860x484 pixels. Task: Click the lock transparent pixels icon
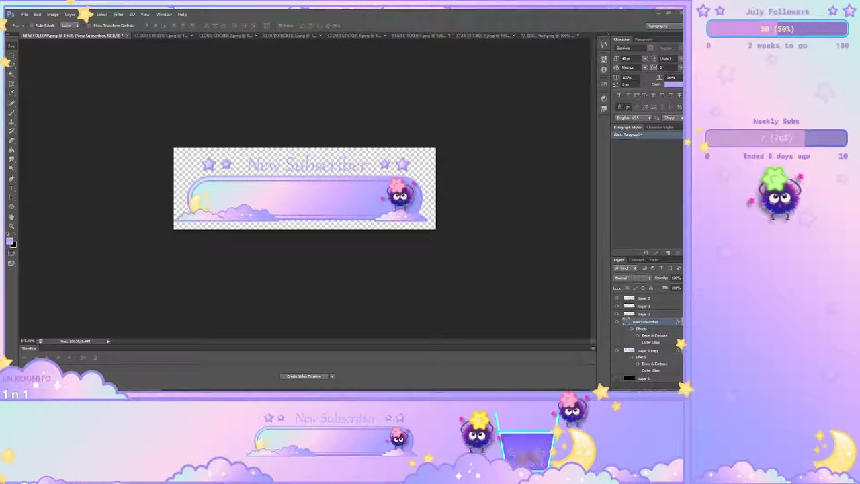628,288
